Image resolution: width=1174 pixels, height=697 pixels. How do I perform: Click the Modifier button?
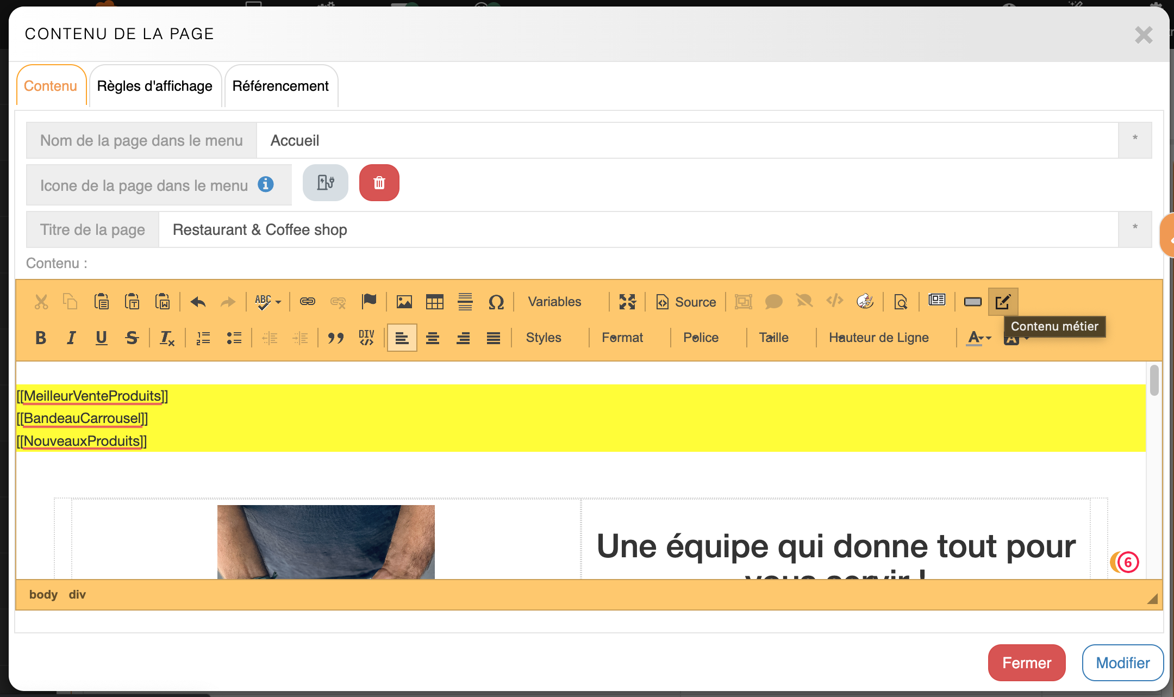click(x=1122, y=663)
